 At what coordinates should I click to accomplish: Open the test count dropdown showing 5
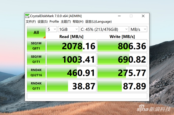point(52,29)
